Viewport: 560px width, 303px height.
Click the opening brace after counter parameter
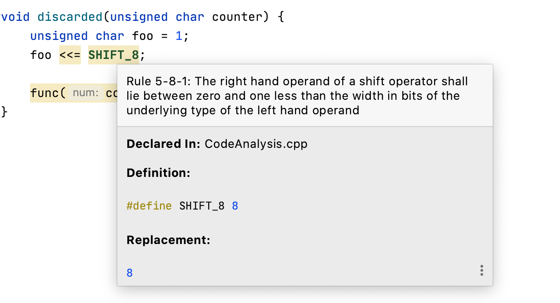pyautogui.click(x=281, y=17)
